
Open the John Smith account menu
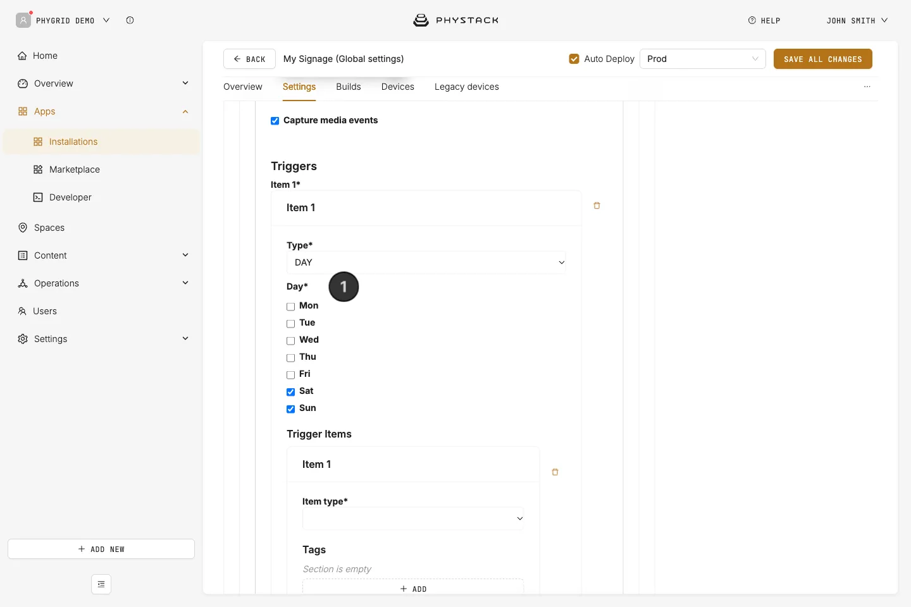(x=857, y=20)
